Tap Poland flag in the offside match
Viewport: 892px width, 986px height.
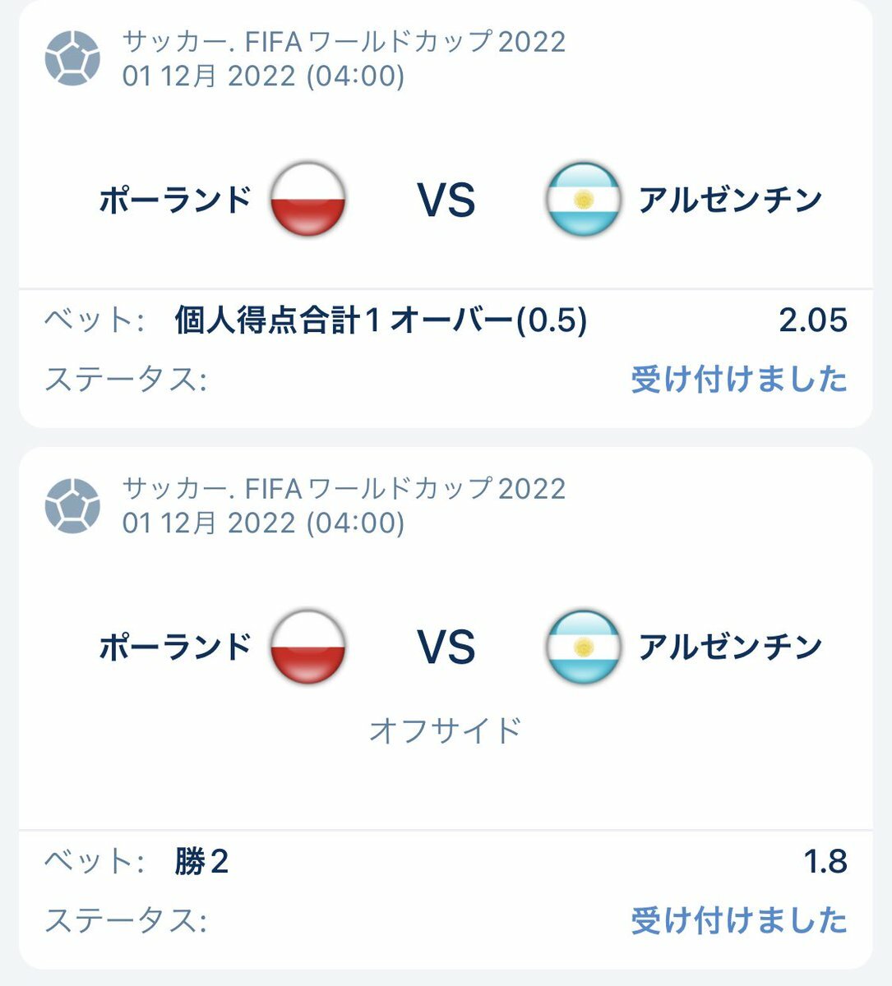pyautogui.click(x=308, y=647)
